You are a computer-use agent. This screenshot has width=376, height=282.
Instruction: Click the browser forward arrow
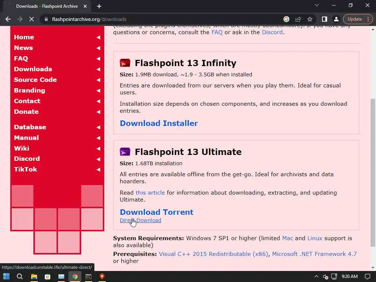[x=20, y=19]
